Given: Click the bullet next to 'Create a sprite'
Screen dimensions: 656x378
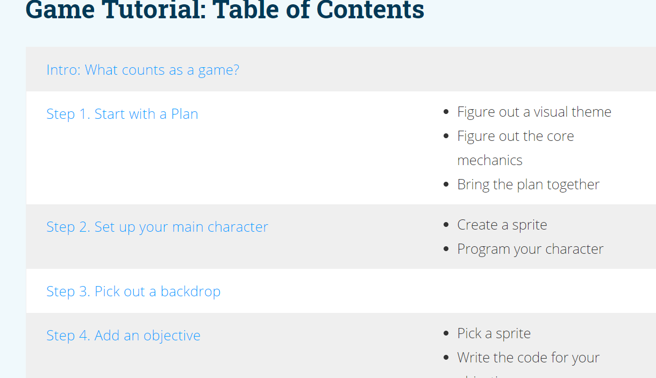Looking at the screenshot, I should point(446,225).
